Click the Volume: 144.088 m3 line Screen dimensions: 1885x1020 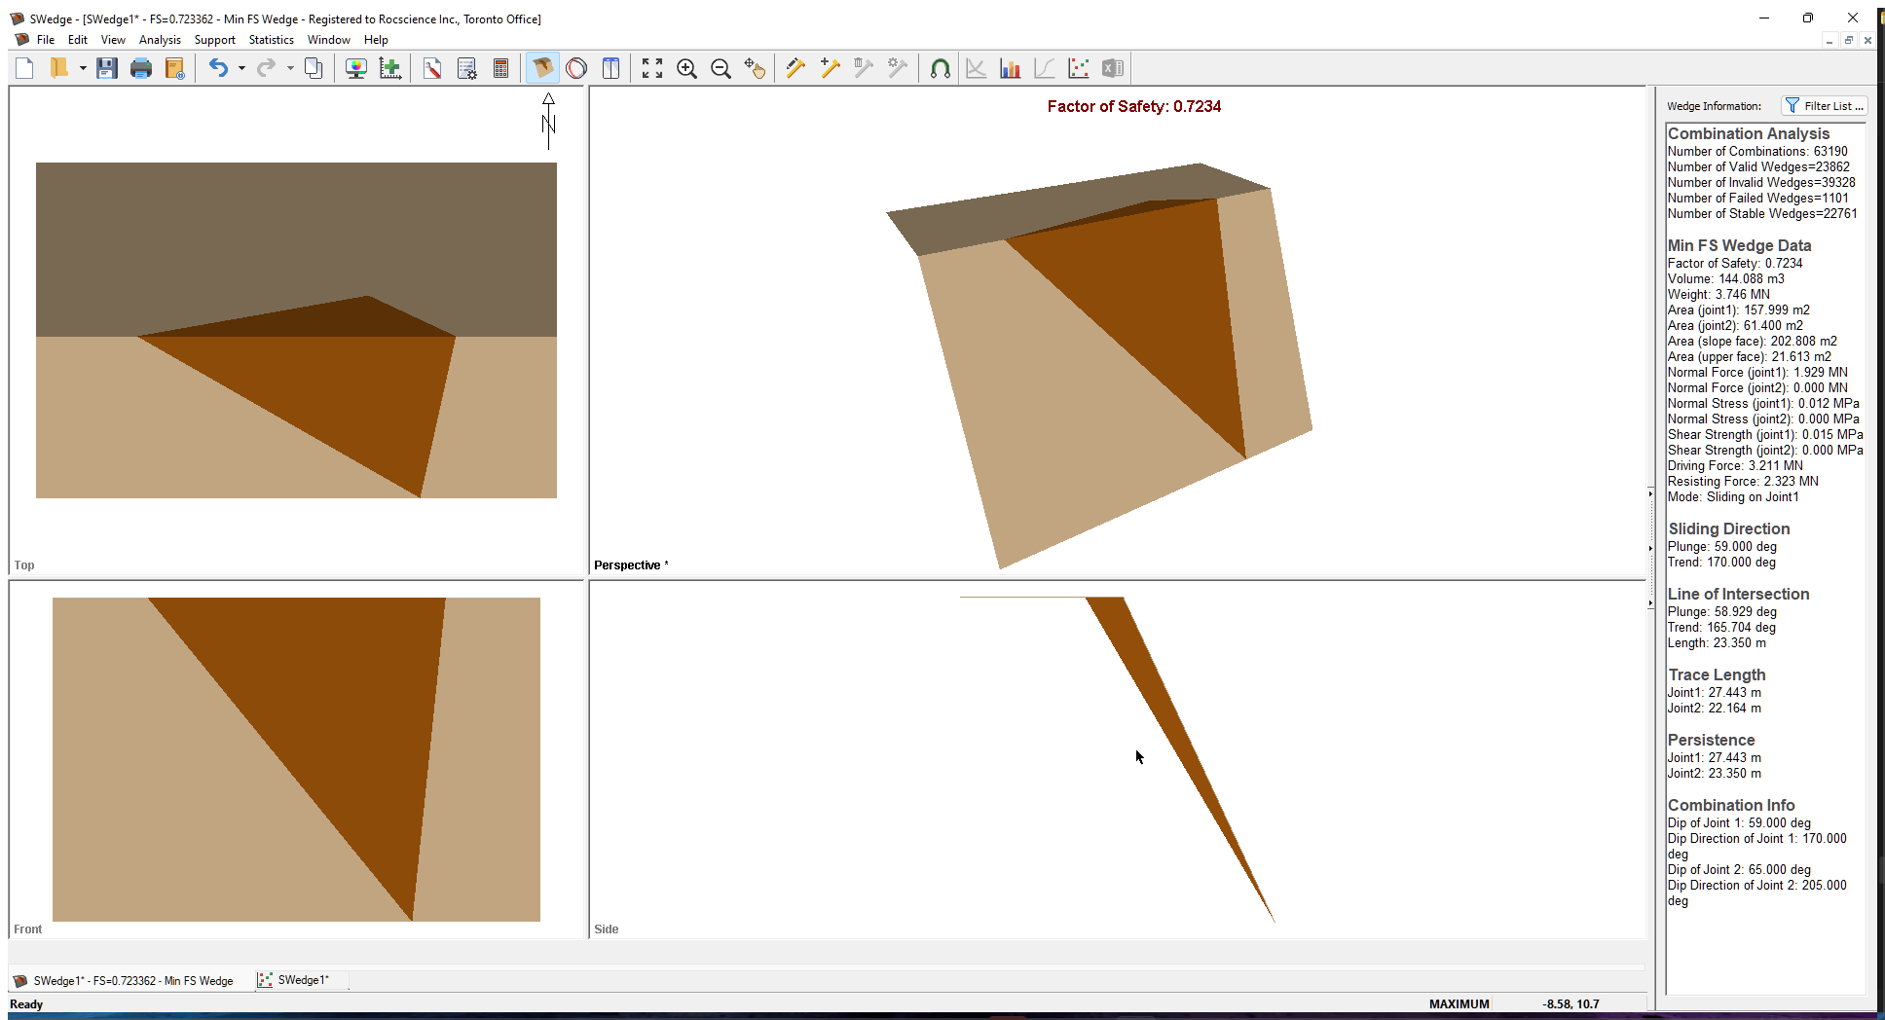[1725, 279]
